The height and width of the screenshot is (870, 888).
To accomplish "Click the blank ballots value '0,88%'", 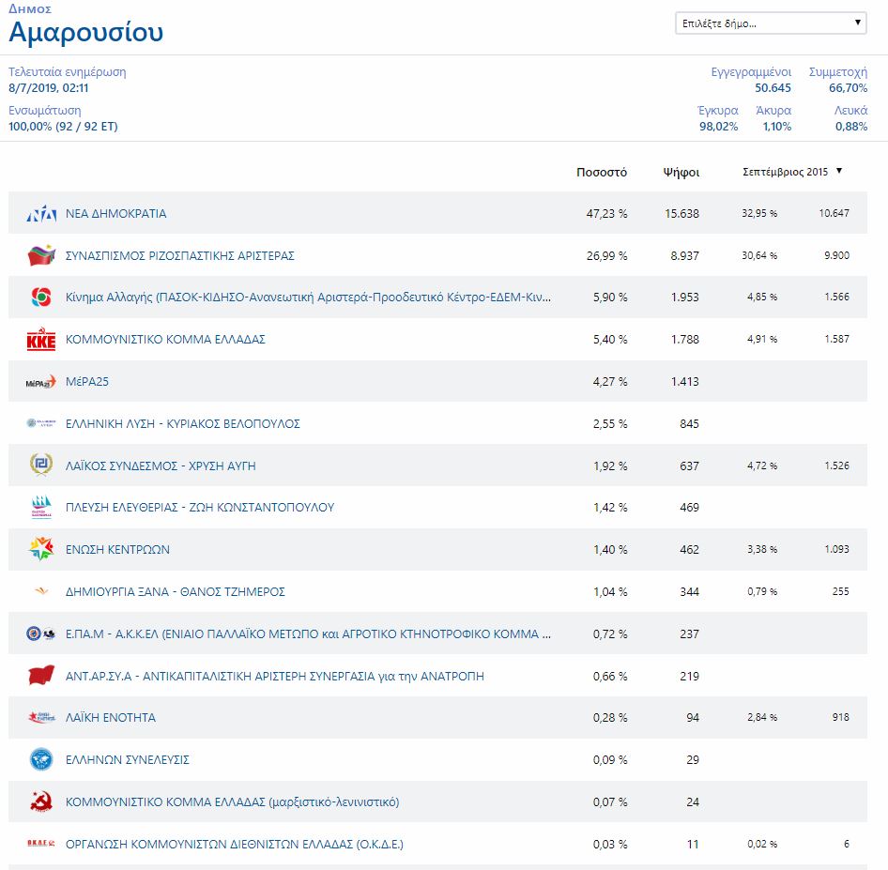I will 851,126.
